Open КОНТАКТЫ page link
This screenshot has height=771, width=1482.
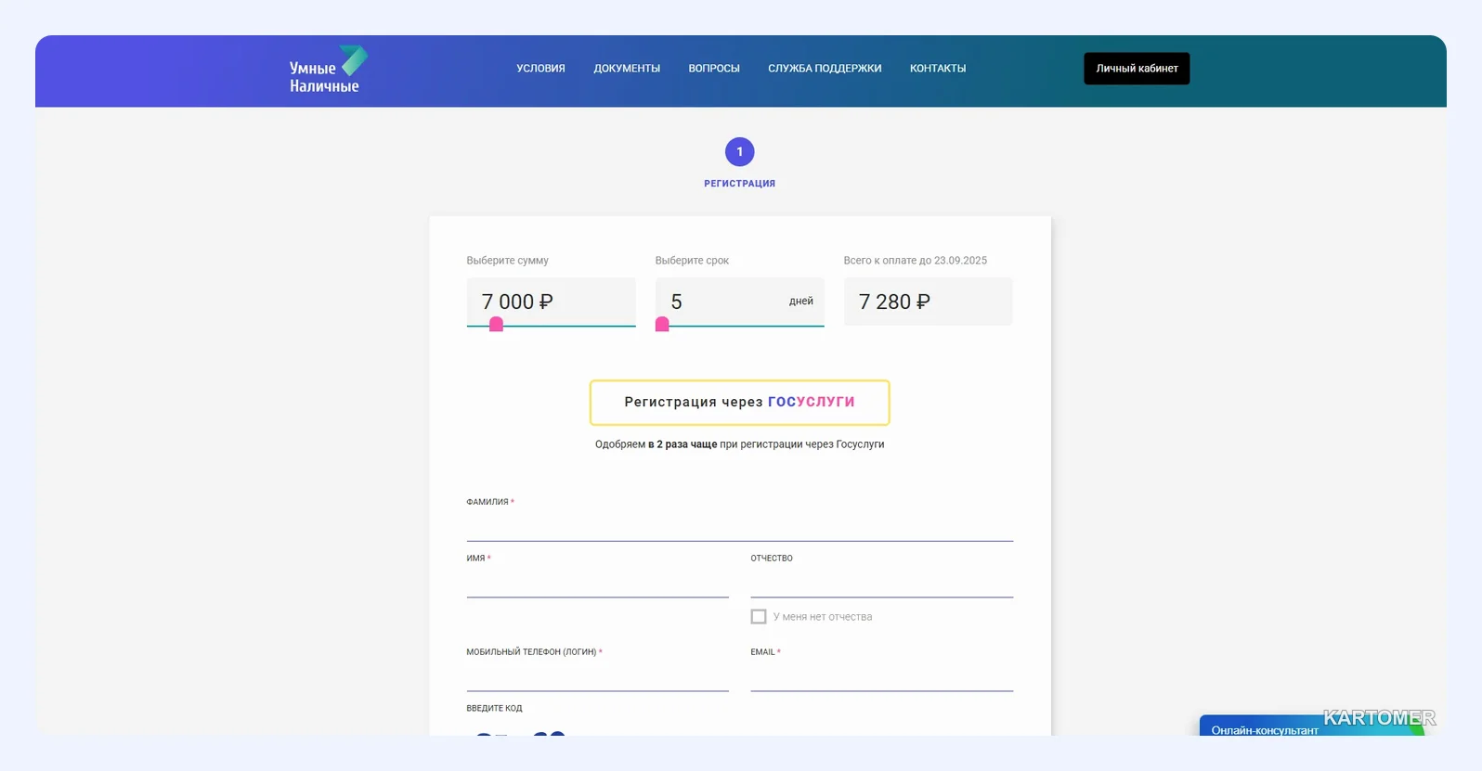(938, 69)
